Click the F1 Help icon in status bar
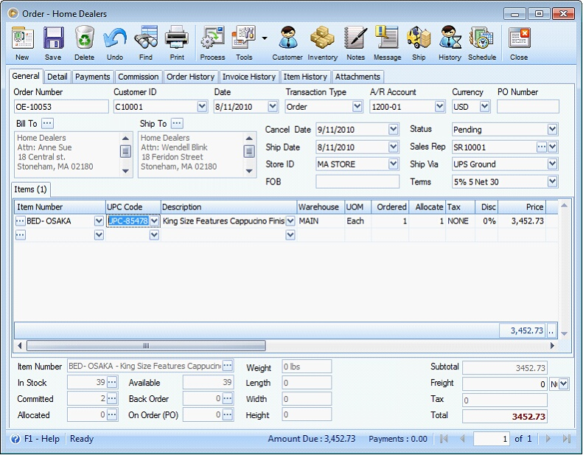 point(15,439)
